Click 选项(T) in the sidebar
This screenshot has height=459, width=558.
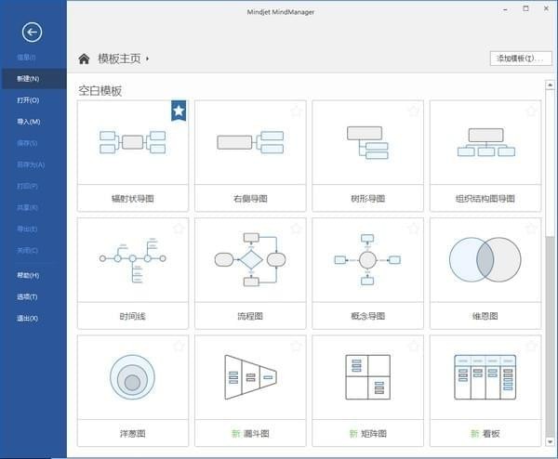tap(28, 297)
